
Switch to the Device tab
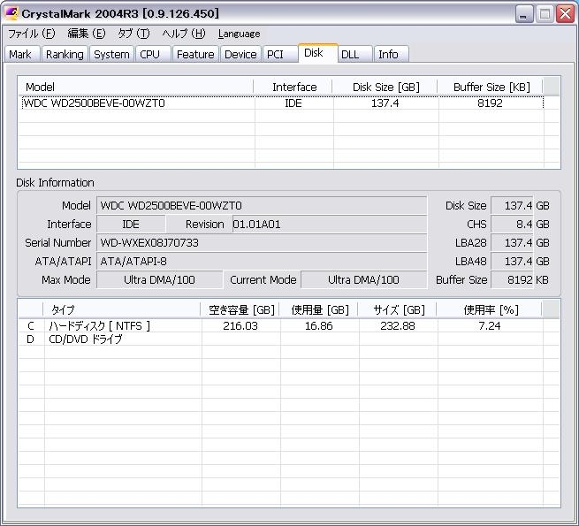[x=240, y=55]
